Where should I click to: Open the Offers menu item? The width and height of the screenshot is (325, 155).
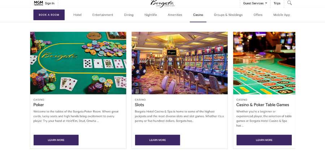[x=258, y=15]
